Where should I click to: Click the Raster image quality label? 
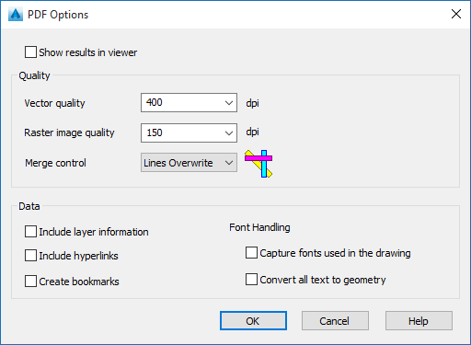tap(69, 132)
